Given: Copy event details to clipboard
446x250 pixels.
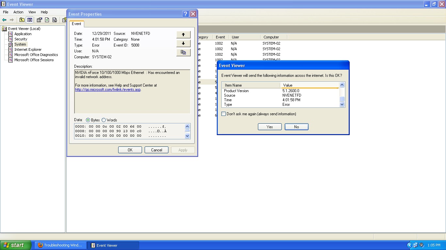Looking at the screenshot, I should click(183, 52).
